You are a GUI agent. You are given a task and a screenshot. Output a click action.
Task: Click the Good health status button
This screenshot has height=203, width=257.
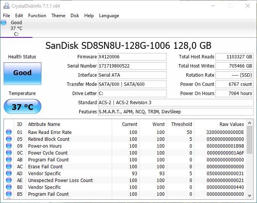22,73
